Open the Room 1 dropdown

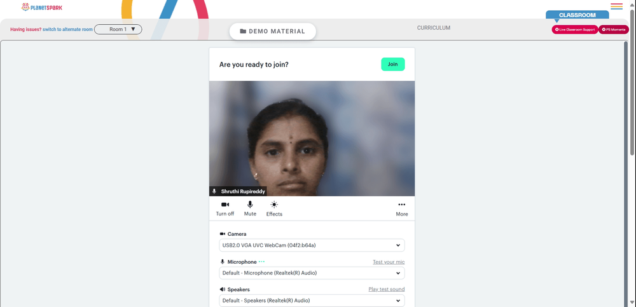tap(118, 29)
